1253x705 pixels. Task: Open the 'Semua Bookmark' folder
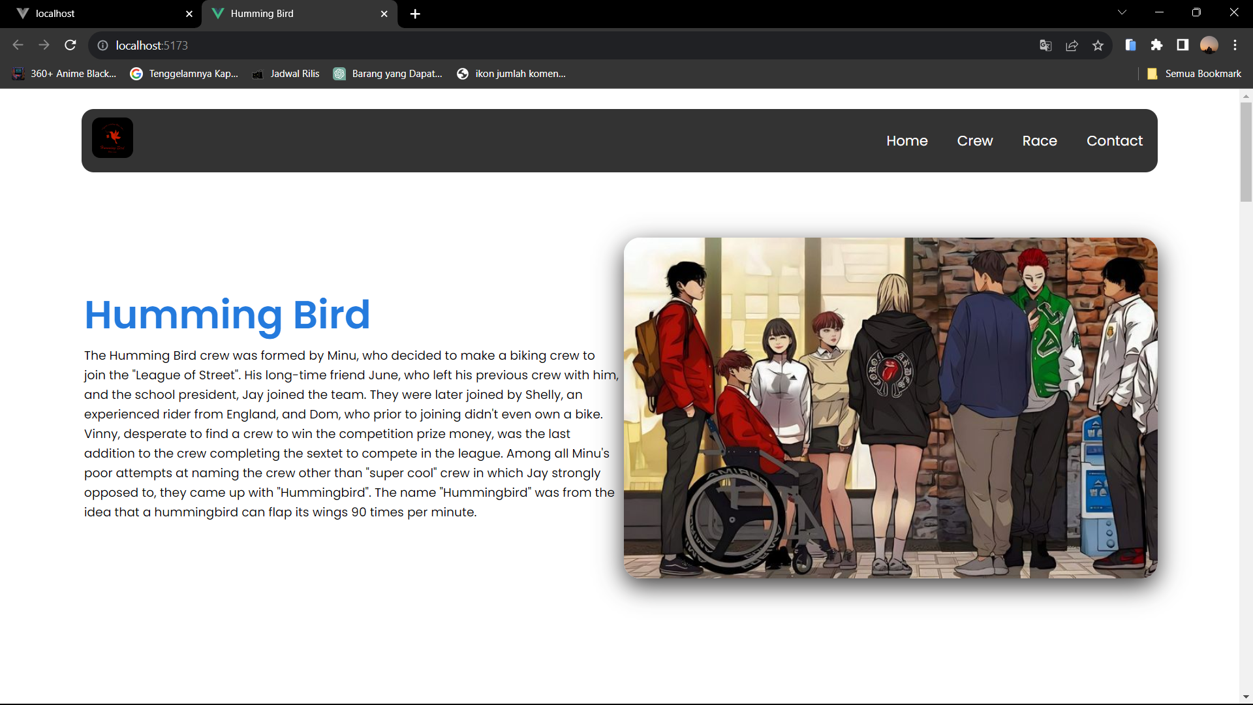(1194, 74)
